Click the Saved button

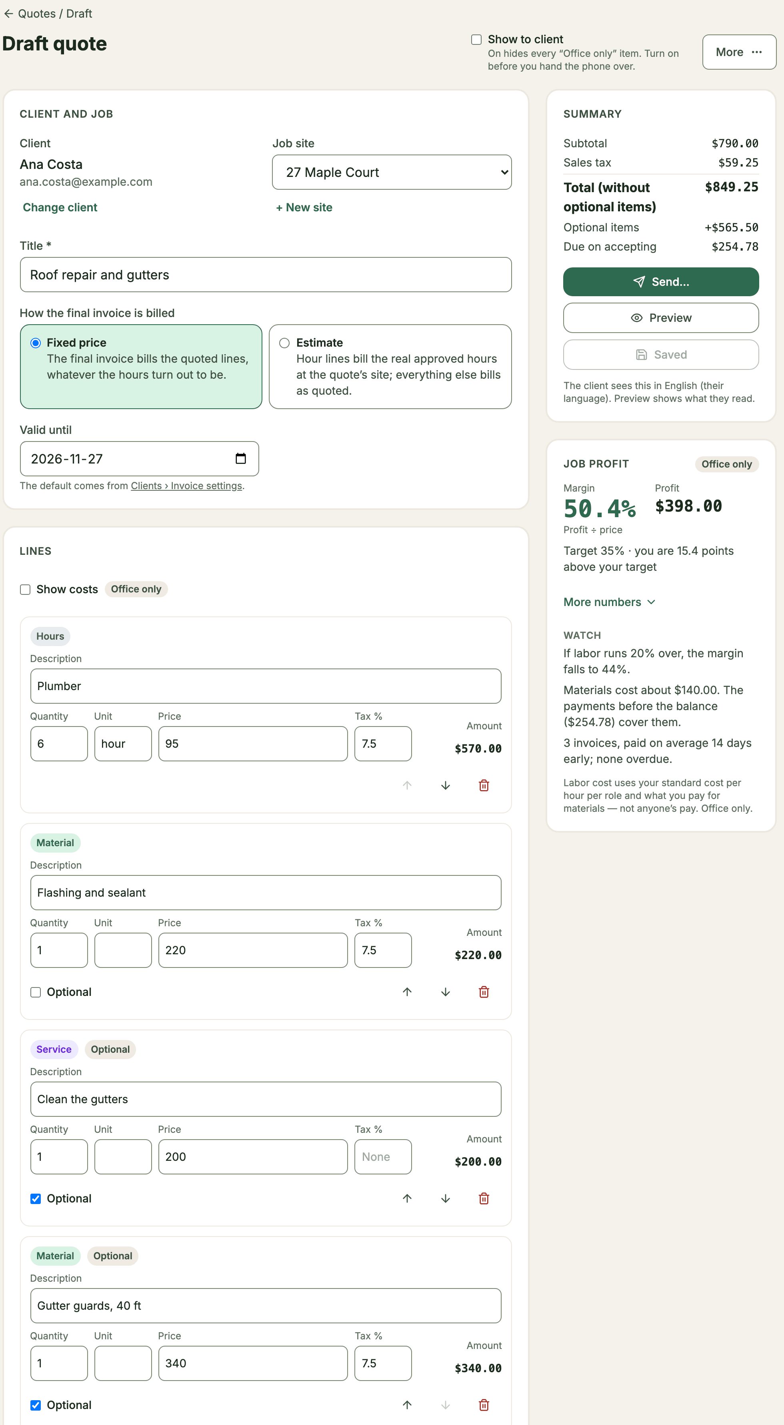point(661,355)
